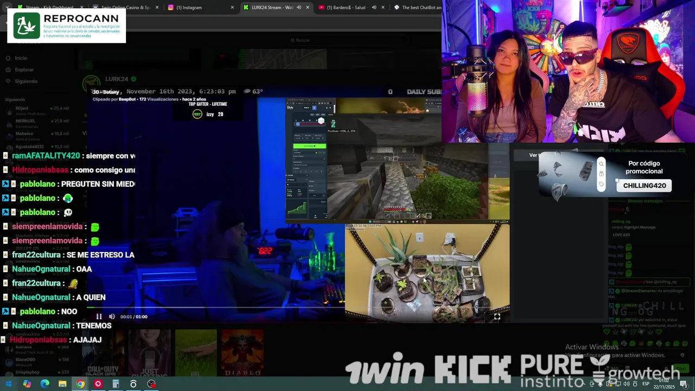Click the LURK24 channel avatar

[x=91, y=85]
